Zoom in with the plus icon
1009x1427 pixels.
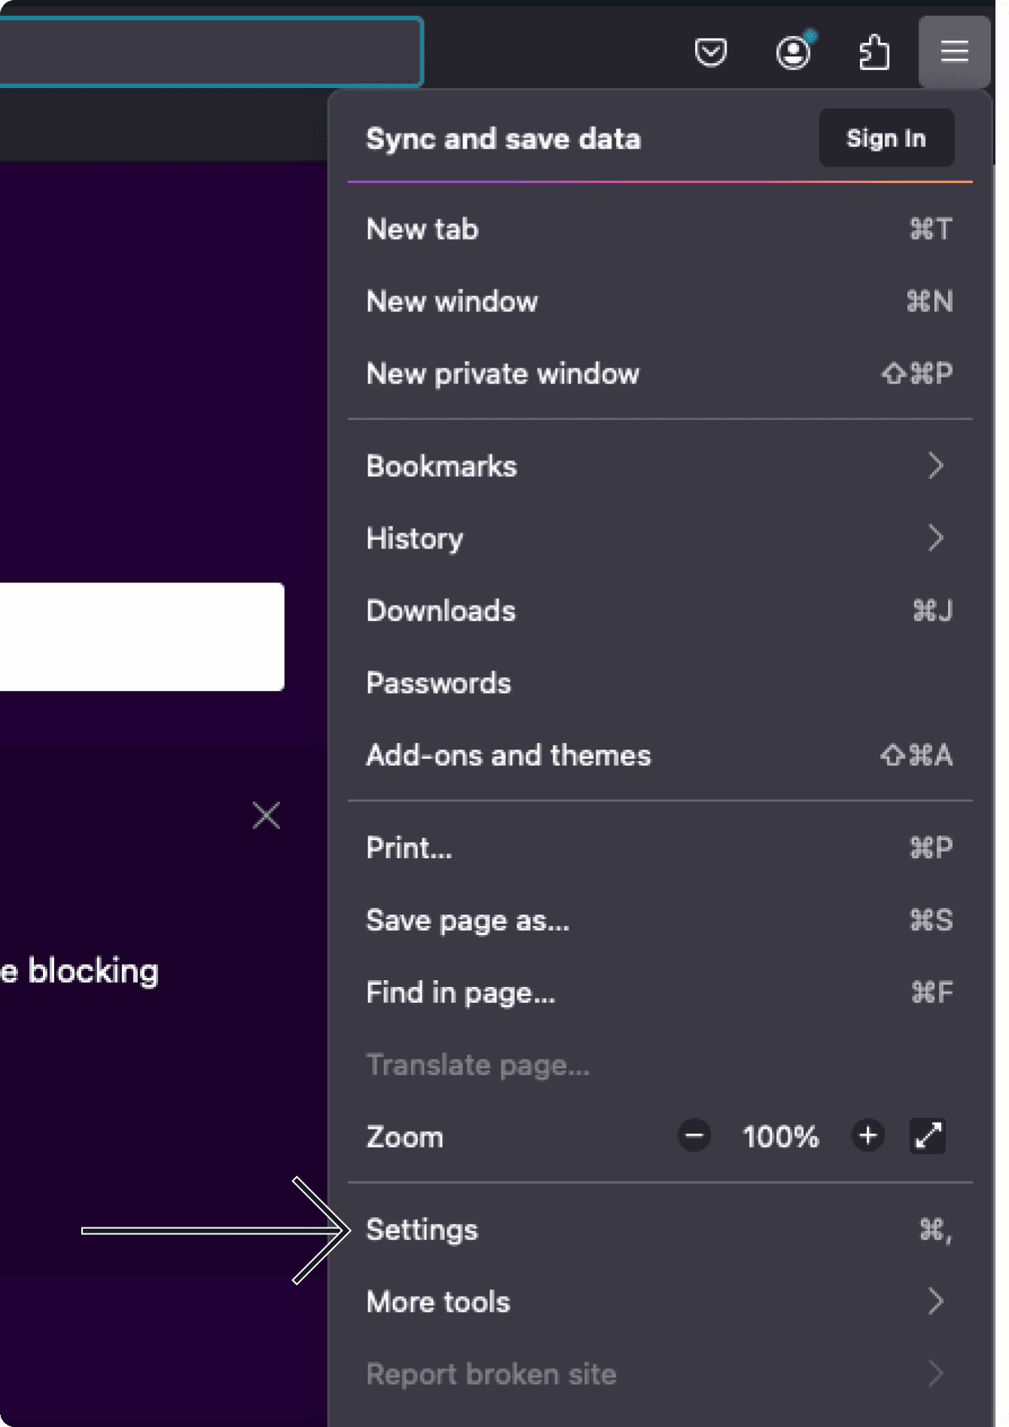click(867, 1135)
